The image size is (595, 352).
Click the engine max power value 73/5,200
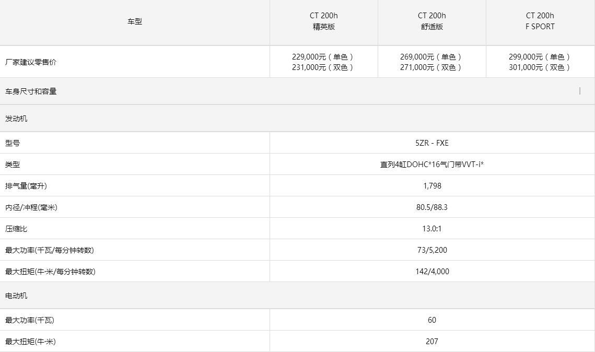click(431, 250)
